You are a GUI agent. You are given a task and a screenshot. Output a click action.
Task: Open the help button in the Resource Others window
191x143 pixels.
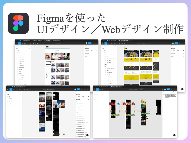pyautogui.click(x=174, y=135)
